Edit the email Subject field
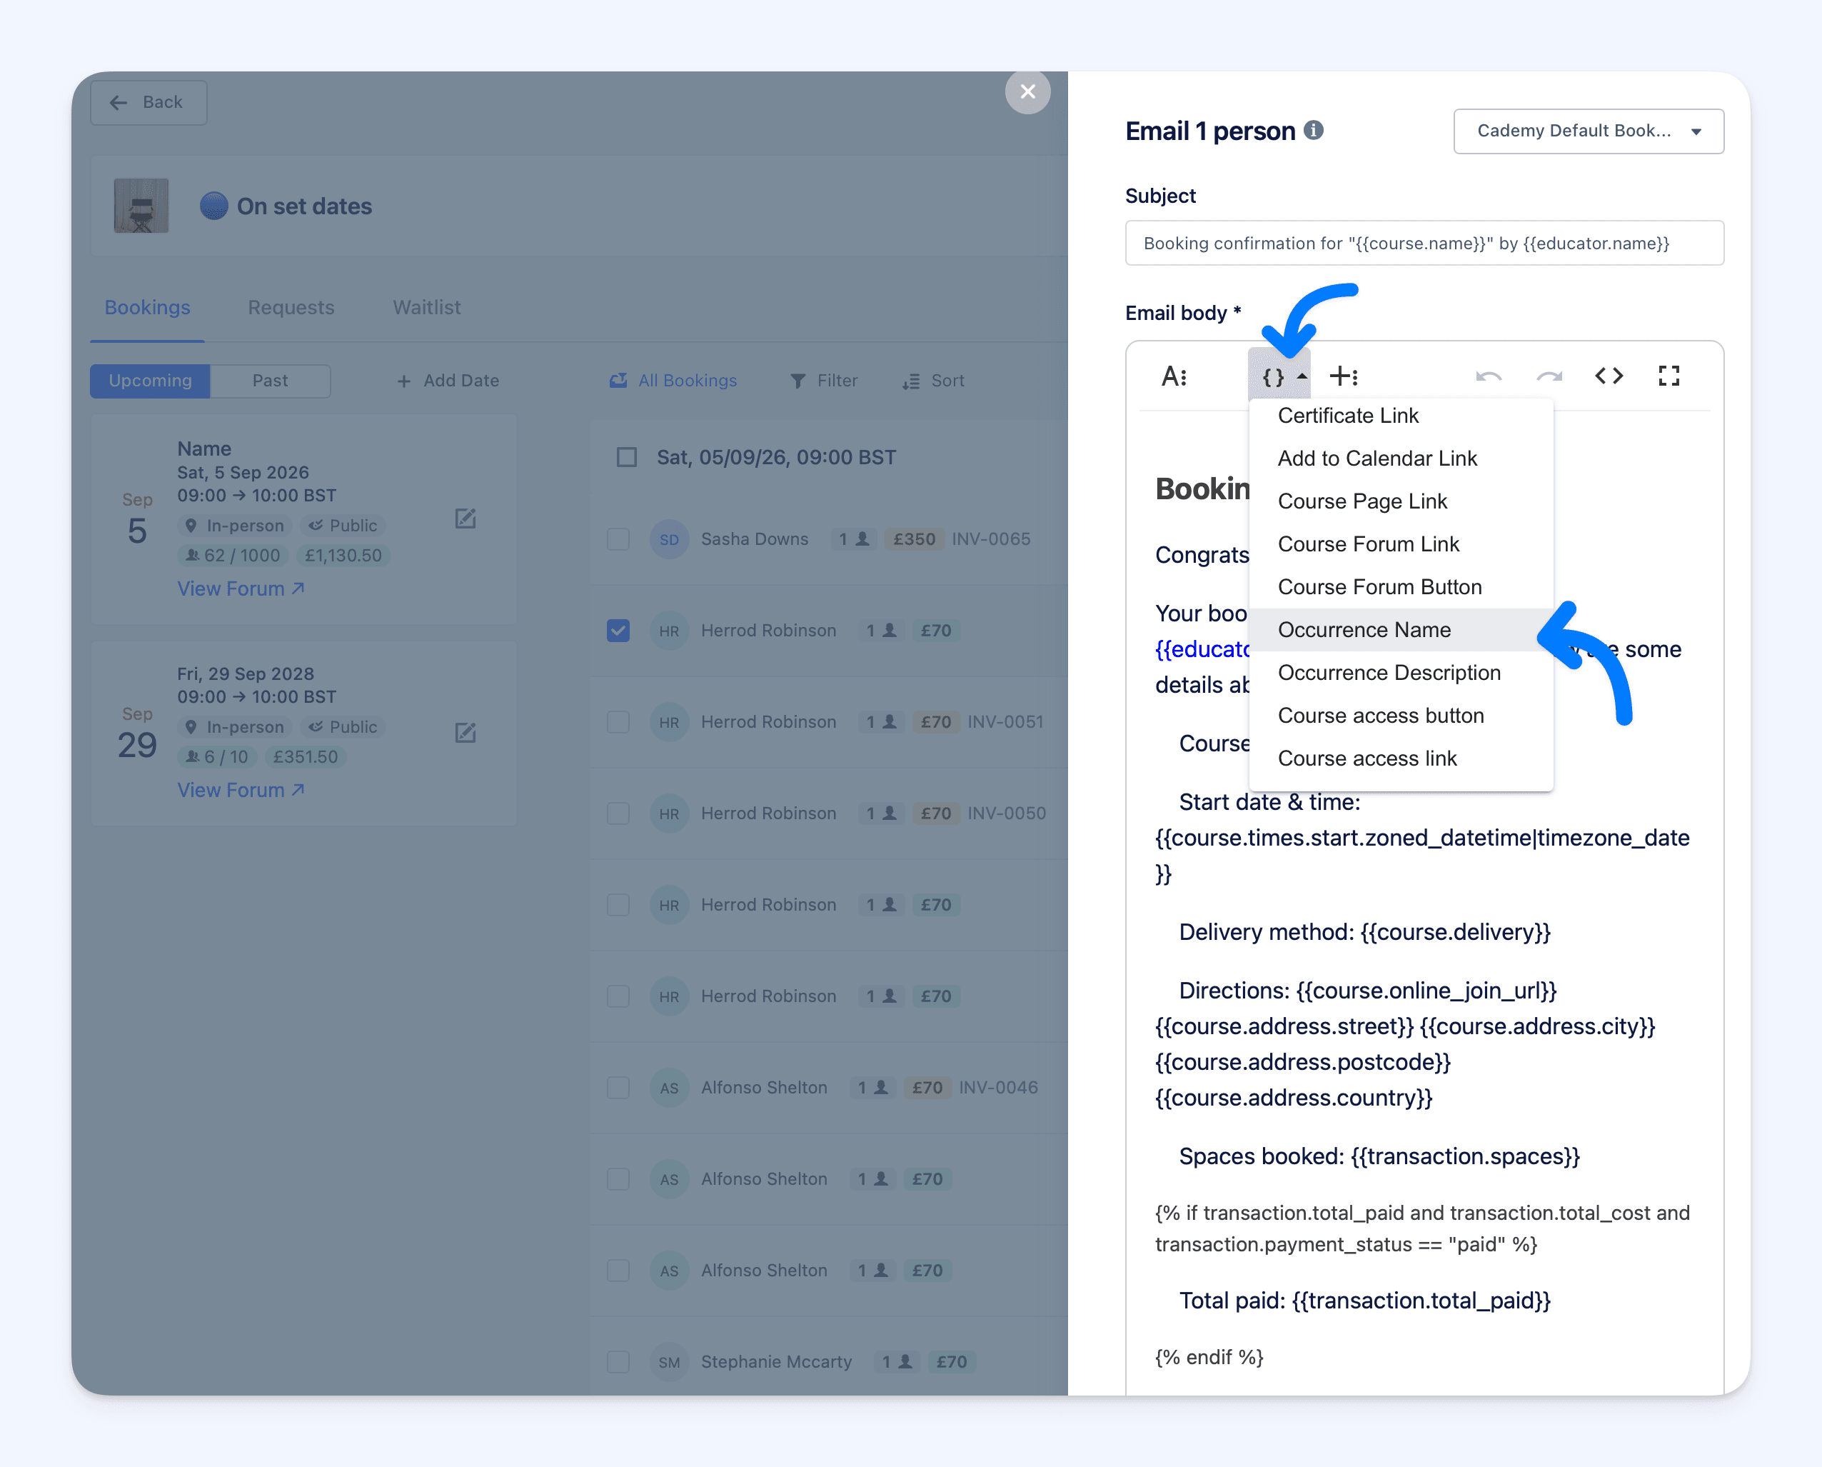This screenshot has height=1467, width=1822. tap(1424, 244)
